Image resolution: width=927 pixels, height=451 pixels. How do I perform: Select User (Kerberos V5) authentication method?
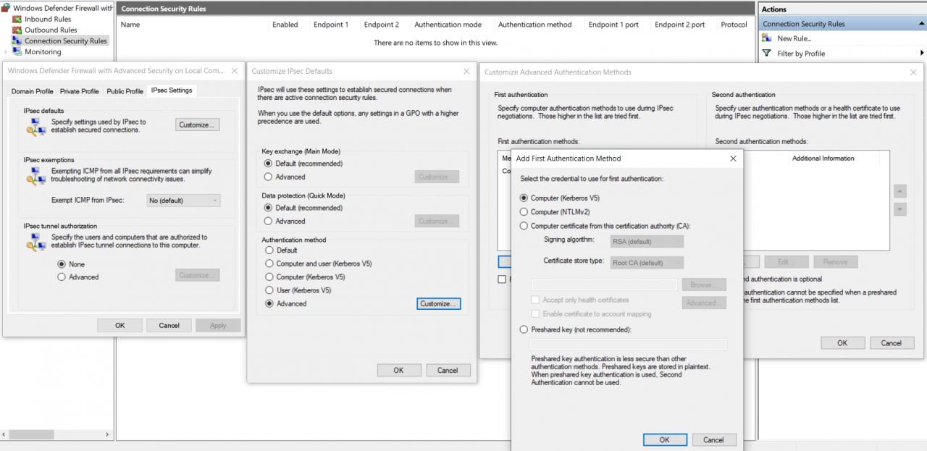tap(269, 290)
